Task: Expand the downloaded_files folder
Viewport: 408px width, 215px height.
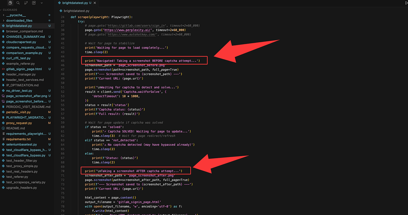Action: [x=19, y=20]
